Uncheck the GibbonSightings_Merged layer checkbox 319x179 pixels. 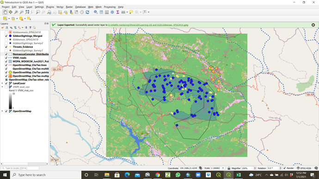6,36
